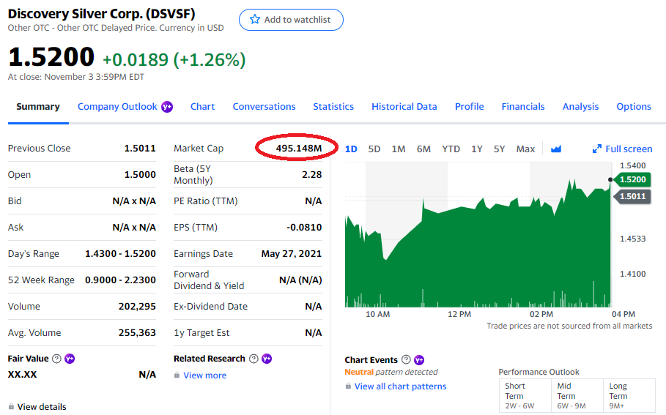The width and height of the screenshot is (666, 415).
Task: Click View all chart patterns link
Action: coord(400,386)
